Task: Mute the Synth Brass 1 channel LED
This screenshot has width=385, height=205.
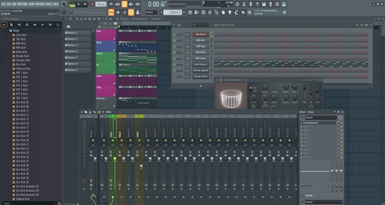Action: click(x=174, y=64)
